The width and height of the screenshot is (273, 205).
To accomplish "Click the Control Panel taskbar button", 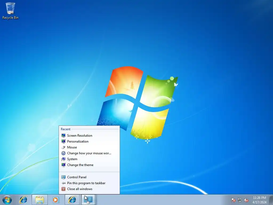I will [x=88, y=200].
